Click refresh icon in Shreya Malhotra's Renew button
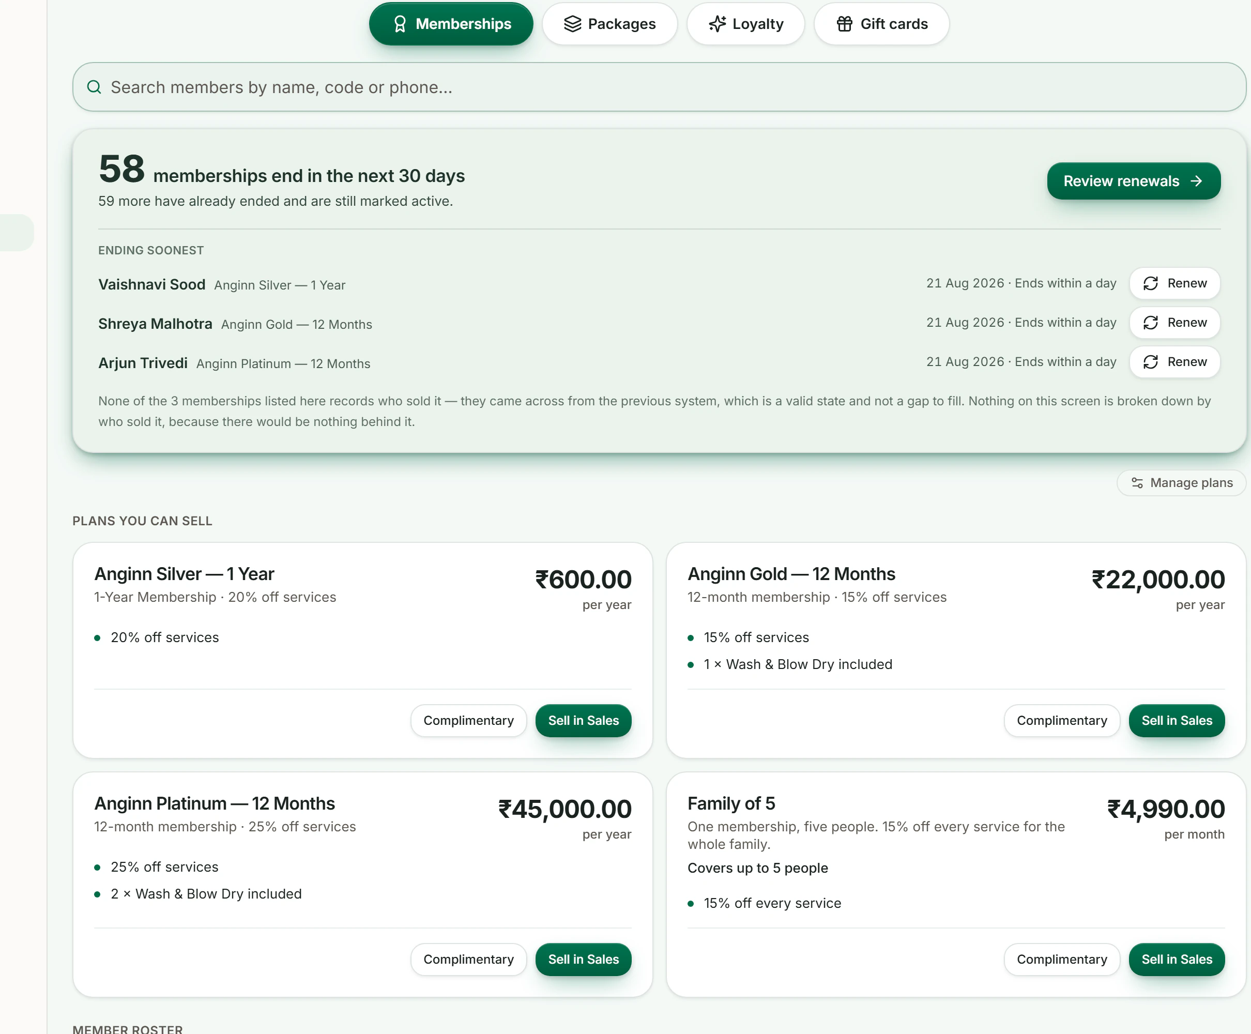 [x=1150, y=323]
